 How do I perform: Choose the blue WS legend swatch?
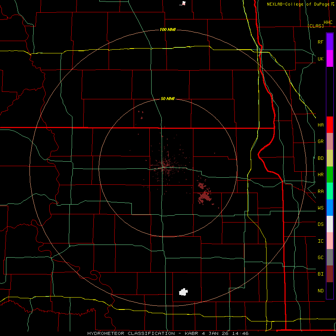click(x=330, y=208)
